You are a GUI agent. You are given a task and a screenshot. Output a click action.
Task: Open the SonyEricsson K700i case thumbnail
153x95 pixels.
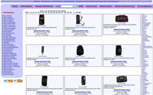42,50
